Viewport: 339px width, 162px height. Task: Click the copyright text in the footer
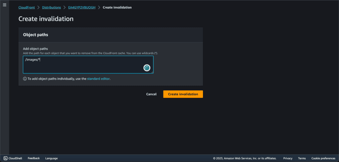(245, 158)
